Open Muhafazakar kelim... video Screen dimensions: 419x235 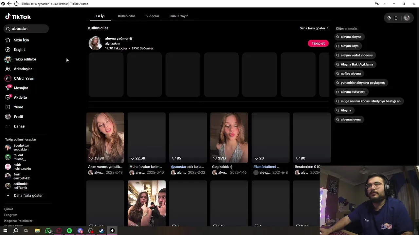coord(146,137)
